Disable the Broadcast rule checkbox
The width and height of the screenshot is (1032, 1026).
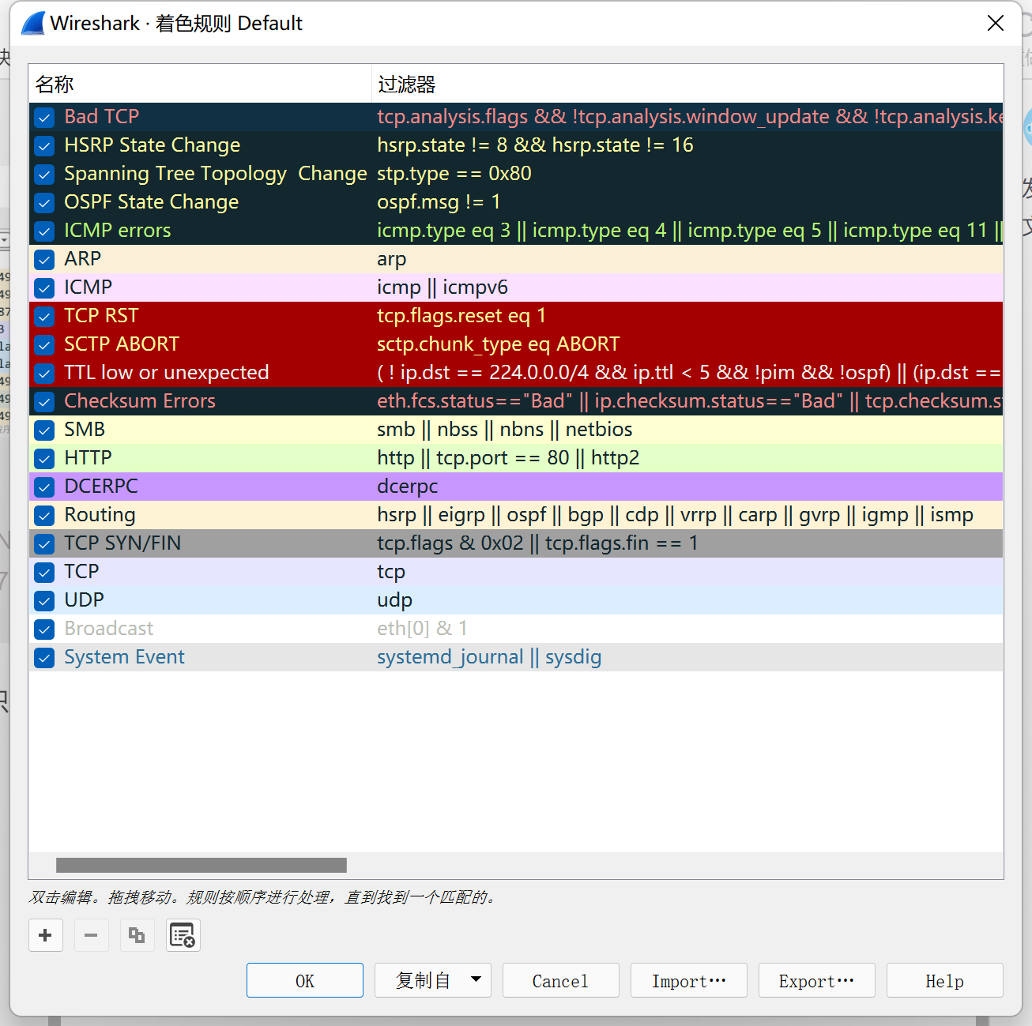click(x=44, y=629)
